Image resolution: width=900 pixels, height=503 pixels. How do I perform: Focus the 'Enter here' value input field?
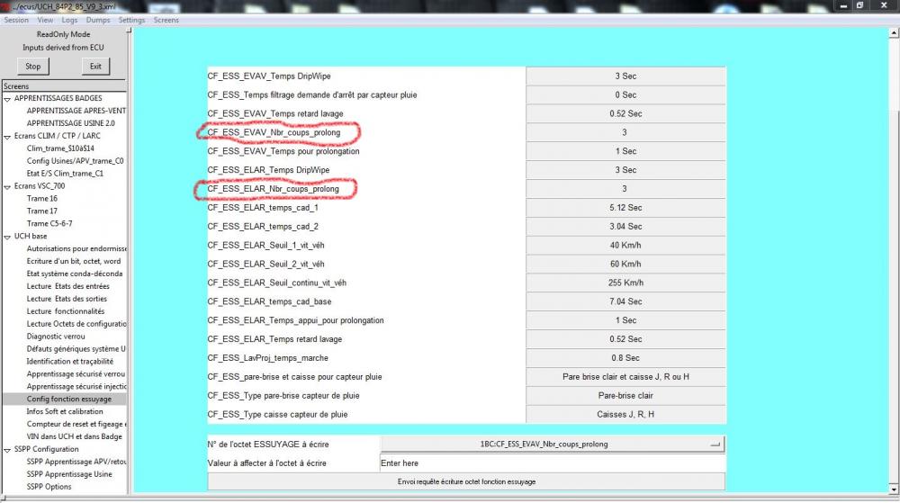[x=553, y=463]
